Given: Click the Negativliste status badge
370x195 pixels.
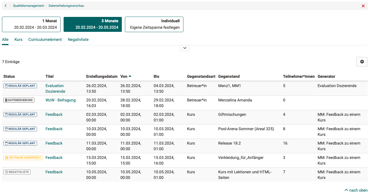Looking at the screenshot, I should 17,172.
